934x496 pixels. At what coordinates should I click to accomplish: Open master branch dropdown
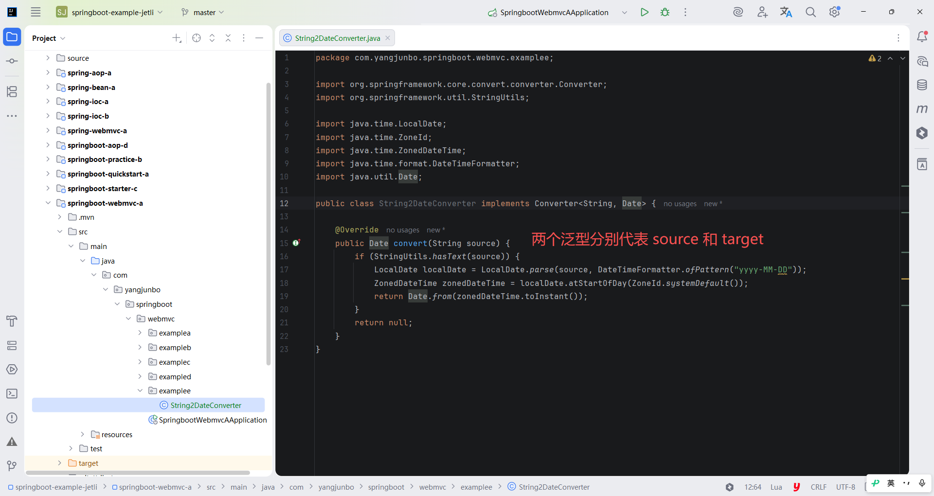click(203, 12)
